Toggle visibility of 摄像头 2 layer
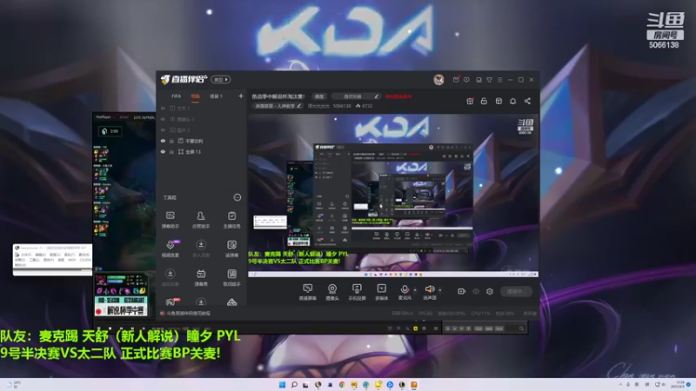 pos(163,119)
